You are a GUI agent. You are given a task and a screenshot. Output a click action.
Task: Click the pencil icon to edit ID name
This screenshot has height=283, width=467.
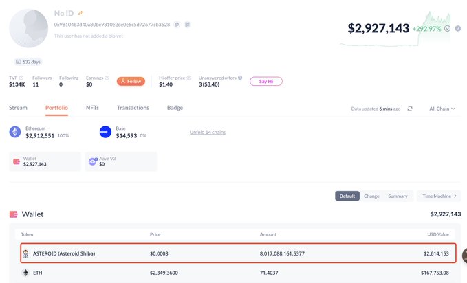(x=80, y=13)
